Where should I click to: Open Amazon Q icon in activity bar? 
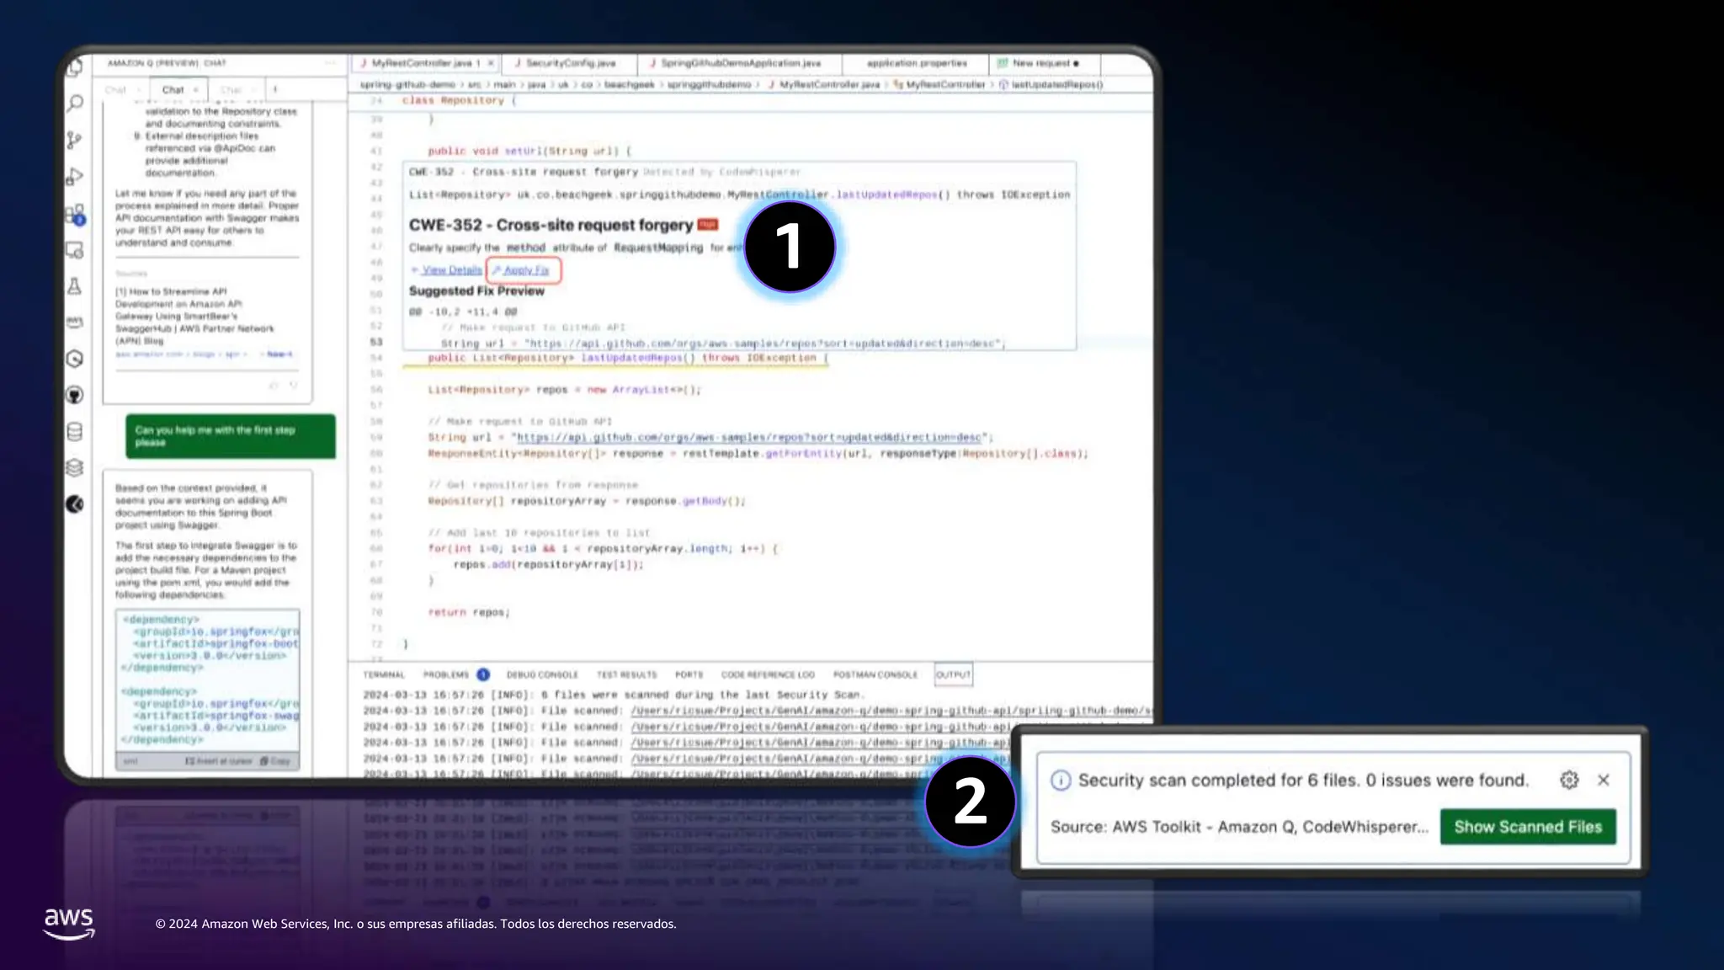click(x=75, y=504)
